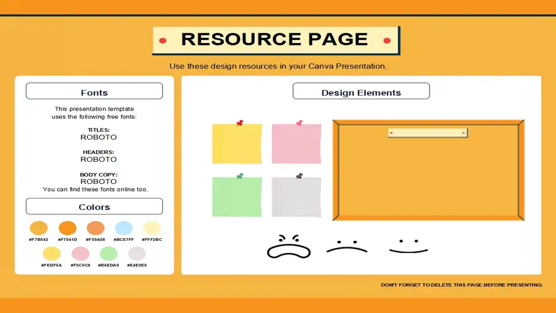Select the hex code text #E4E0E0
556x313 pixels.
[x=137, y=265]
